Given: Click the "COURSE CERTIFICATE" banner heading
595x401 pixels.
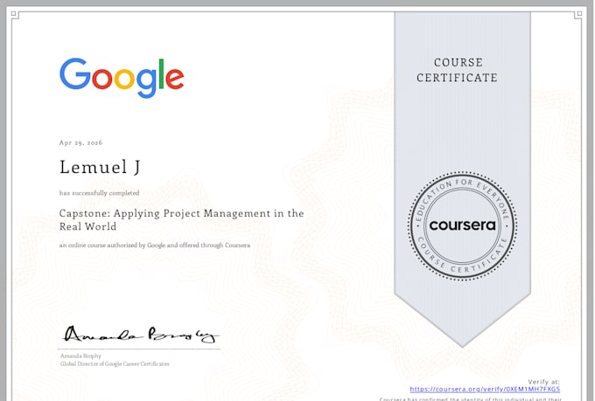Looking at the screenshot, I should click(x=458, y=70).
